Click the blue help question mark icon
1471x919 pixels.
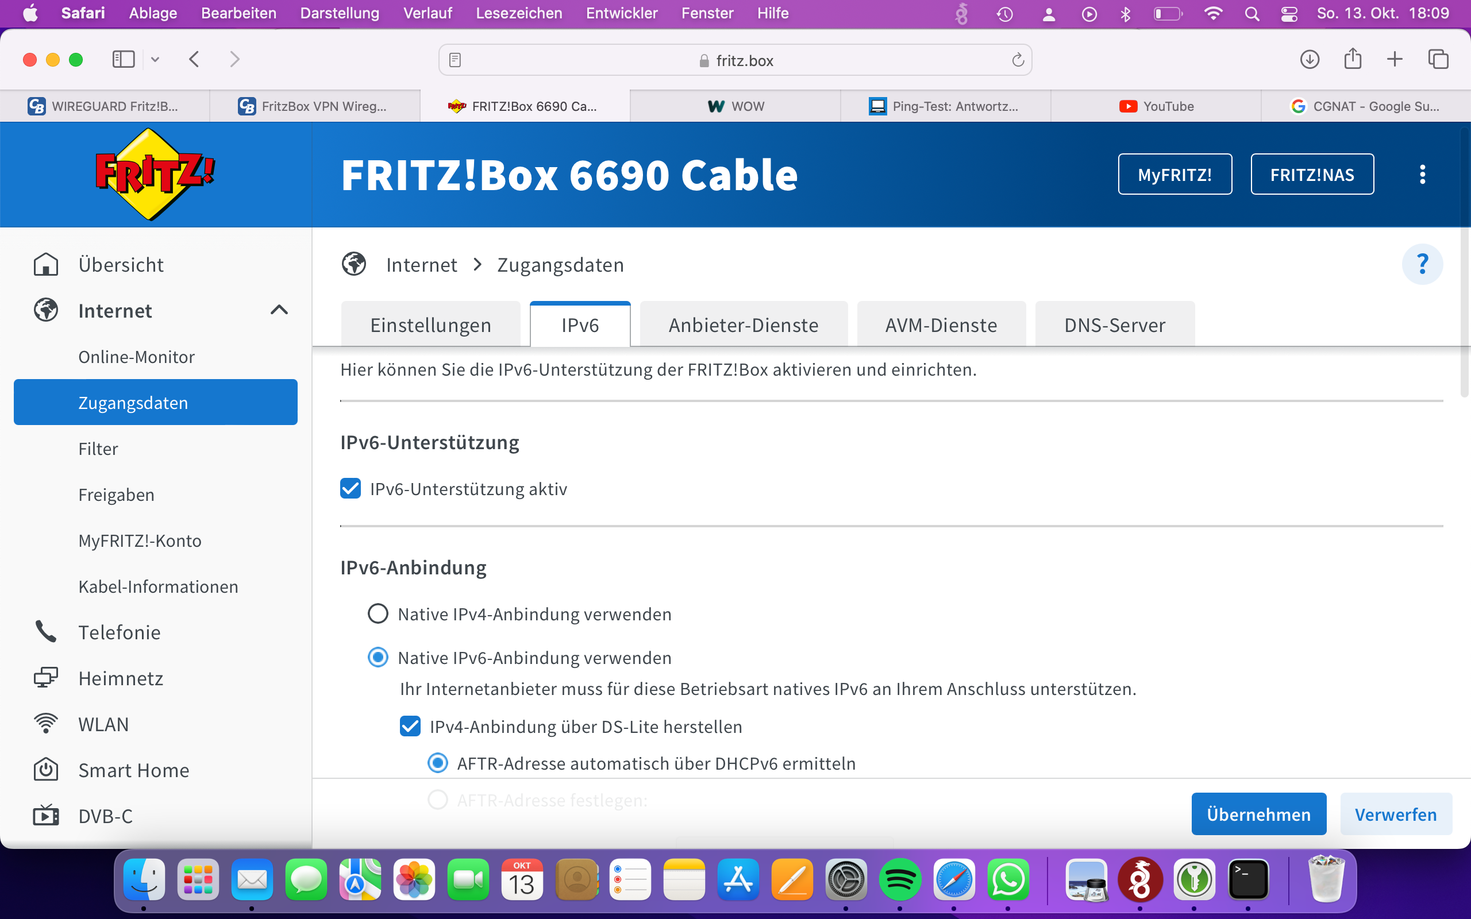(1422, 264)
